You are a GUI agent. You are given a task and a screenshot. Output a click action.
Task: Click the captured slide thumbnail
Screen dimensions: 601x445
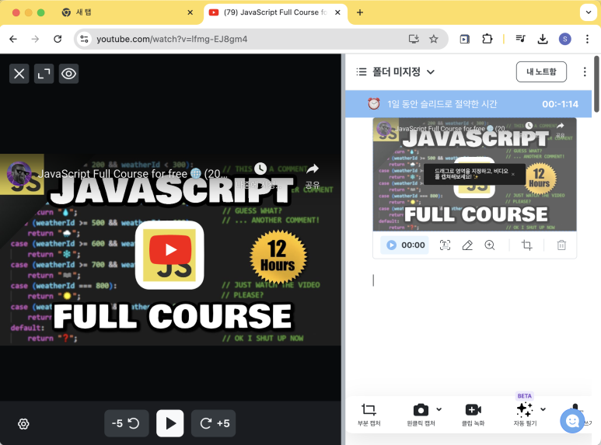click(474, 174)
